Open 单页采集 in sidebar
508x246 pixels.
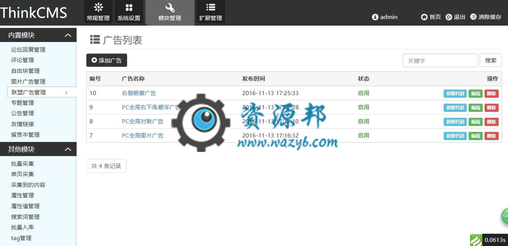pos(22,174)
